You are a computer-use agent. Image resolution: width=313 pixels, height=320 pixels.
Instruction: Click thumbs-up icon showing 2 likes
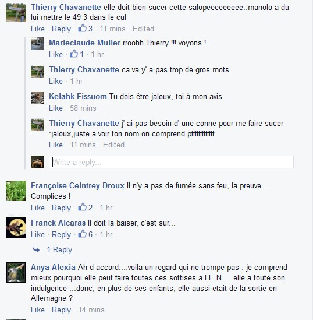click(83, 207)
